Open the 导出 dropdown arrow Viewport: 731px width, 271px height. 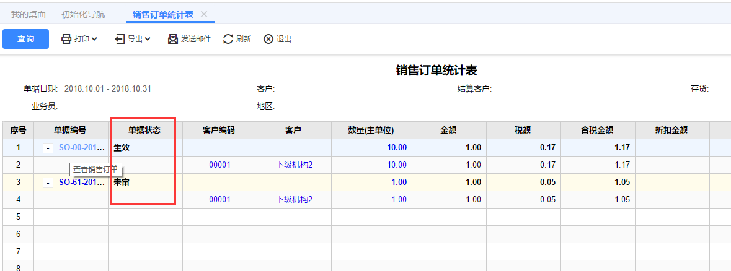click(x=148, y=40)
